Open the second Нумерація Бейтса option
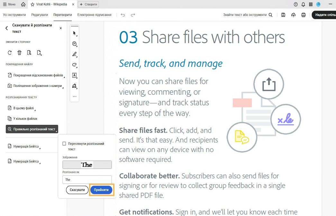 tap(24, 161)
